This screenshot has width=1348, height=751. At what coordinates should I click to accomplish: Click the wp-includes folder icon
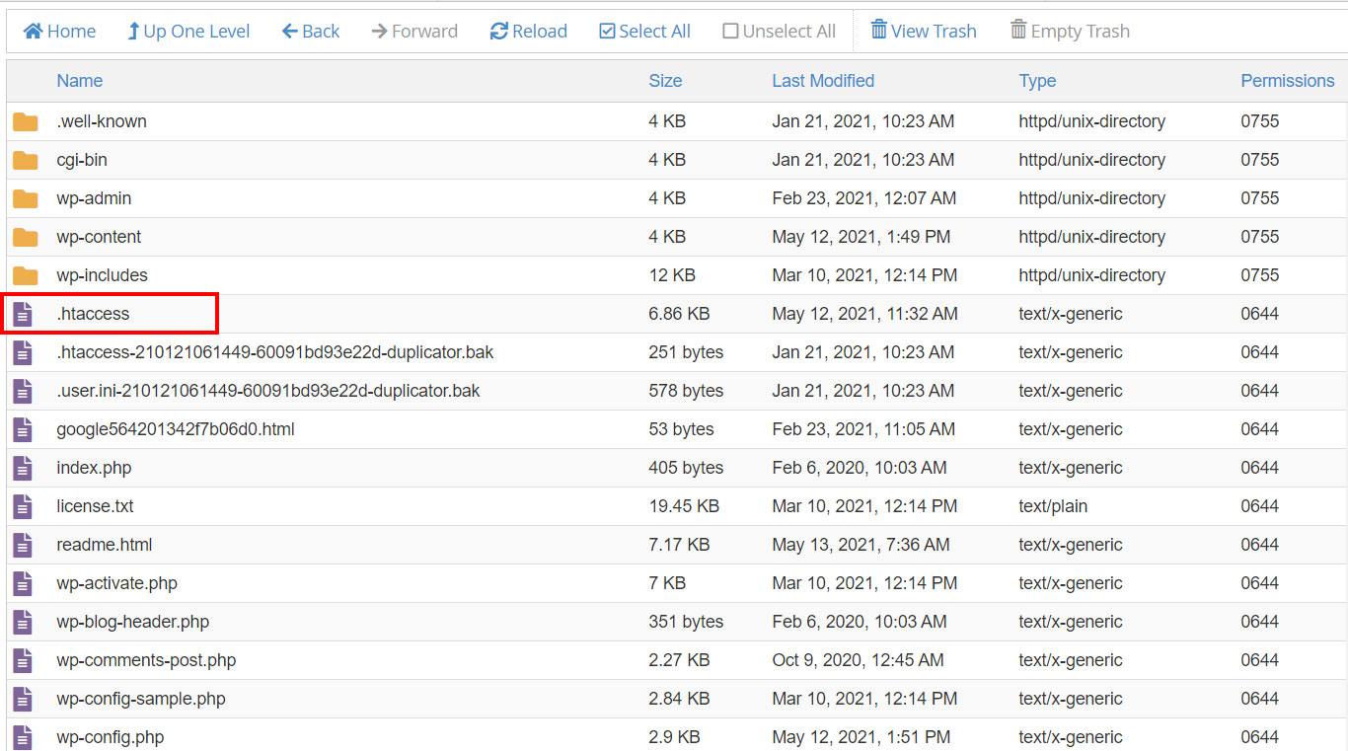click(25, 276)
